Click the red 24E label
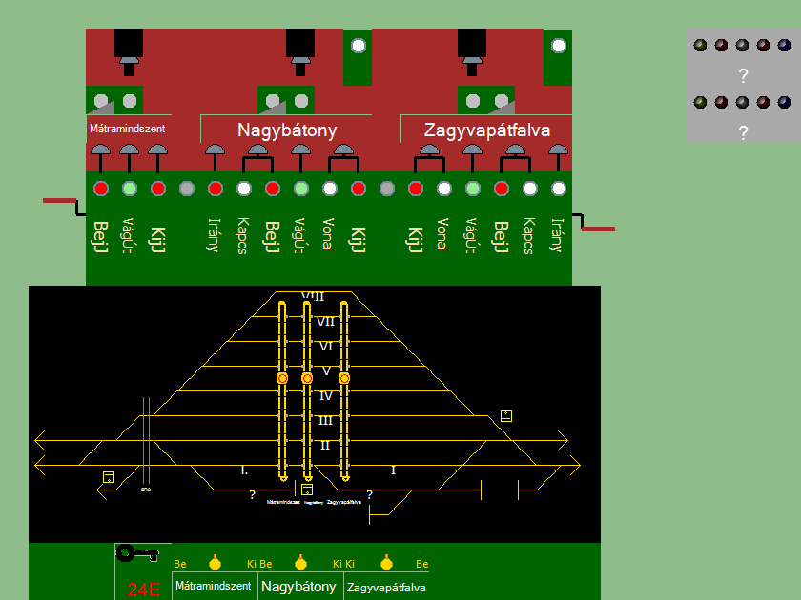801x600 pixels. pos(143,590)
